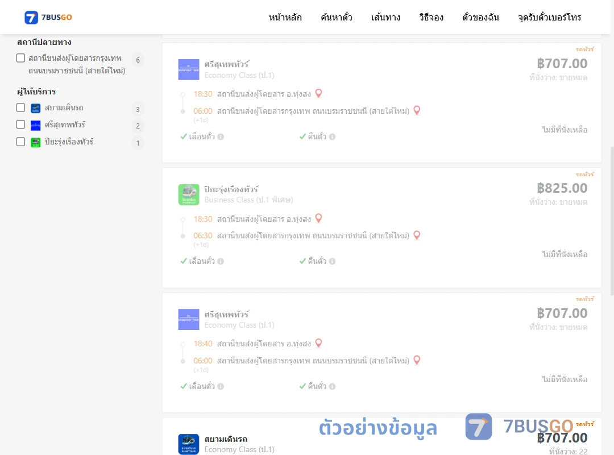Show คืนตั๋ว info icon on 18:40 trip card

coord(333,386)
